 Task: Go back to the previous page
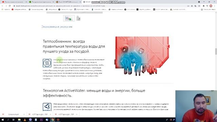2,6
